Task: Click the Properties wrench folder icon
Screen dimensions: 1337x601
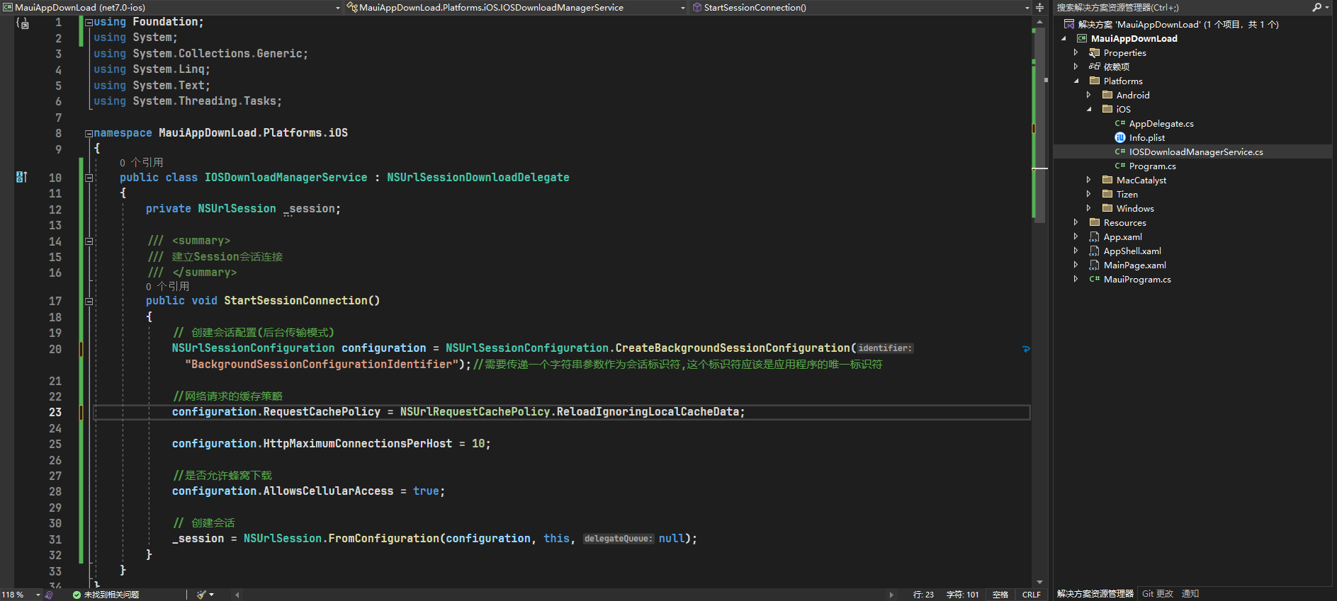Action: click(1095, 52)
